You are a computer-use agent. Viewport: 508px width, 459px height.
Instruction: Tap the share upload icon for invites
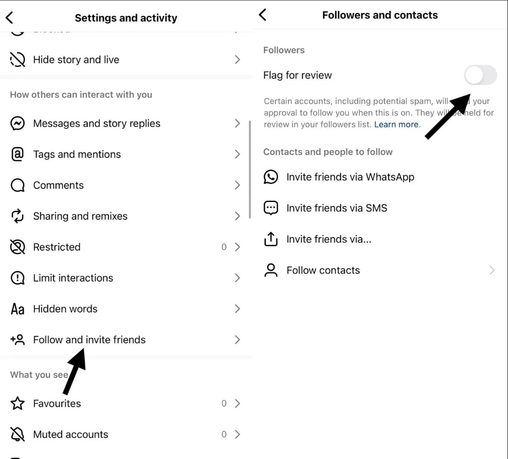tap(271, 239)
